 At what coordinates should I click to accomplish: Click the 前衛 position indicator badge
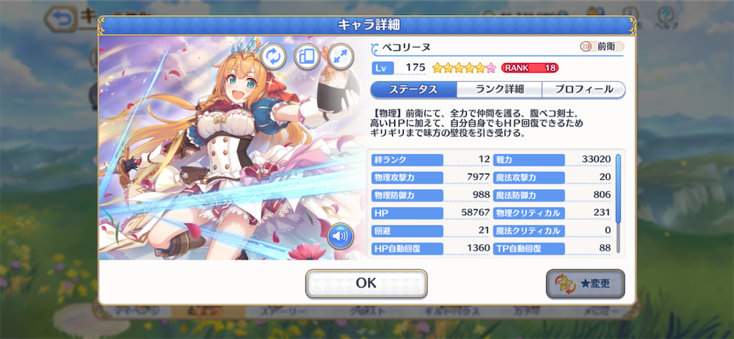[601, 47]
